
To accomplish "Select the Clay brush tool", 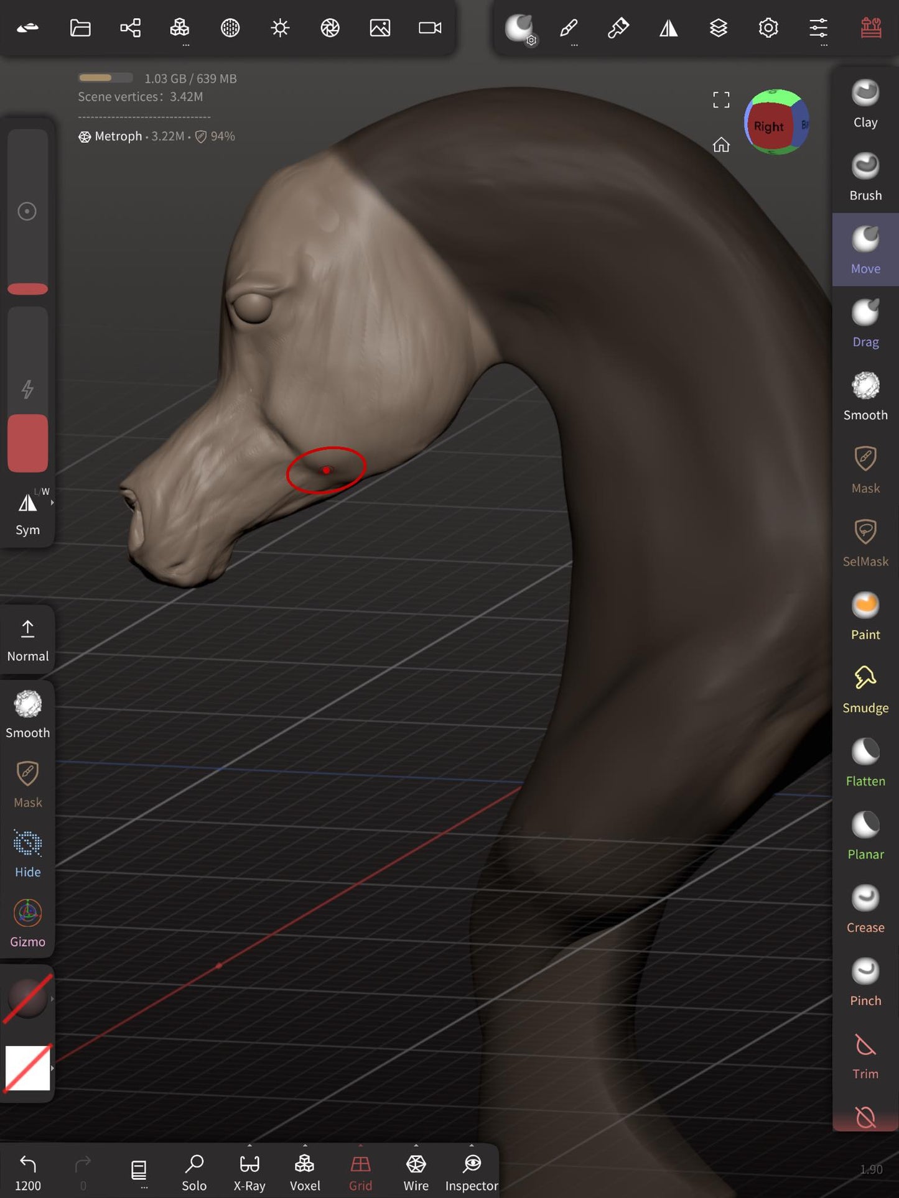I will point(865,104).
